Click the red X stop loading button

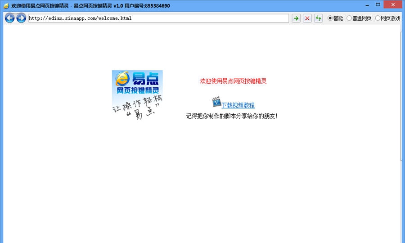click(307, 18)
